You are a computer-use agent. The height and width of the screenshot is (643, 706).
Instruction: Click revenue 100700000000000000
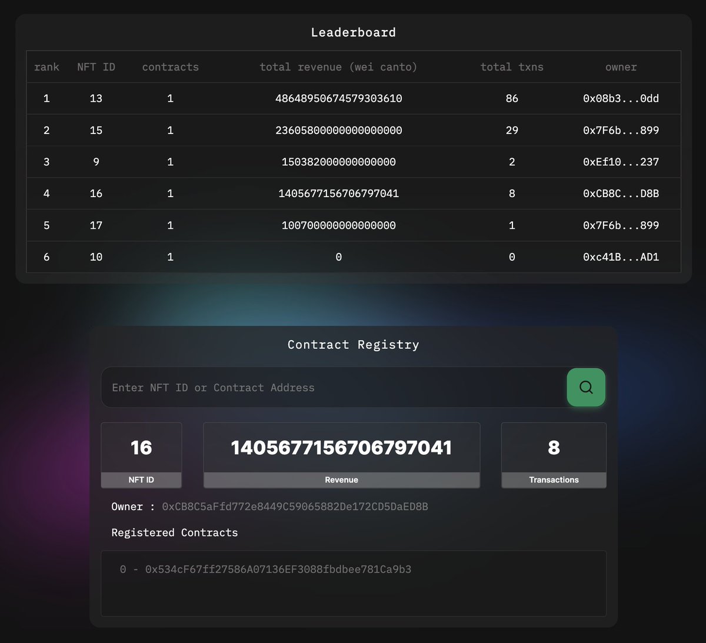pyautogui.click(x=338, y=225)
